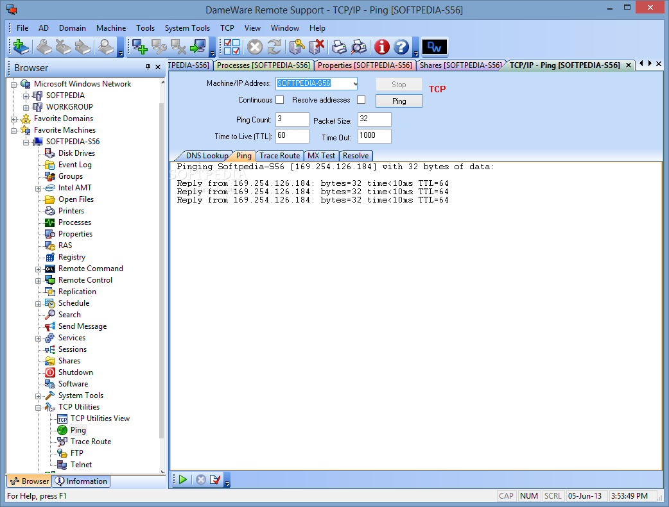Open Disk Drives in the tree
669x507 pixels.
tap(76, 153)
